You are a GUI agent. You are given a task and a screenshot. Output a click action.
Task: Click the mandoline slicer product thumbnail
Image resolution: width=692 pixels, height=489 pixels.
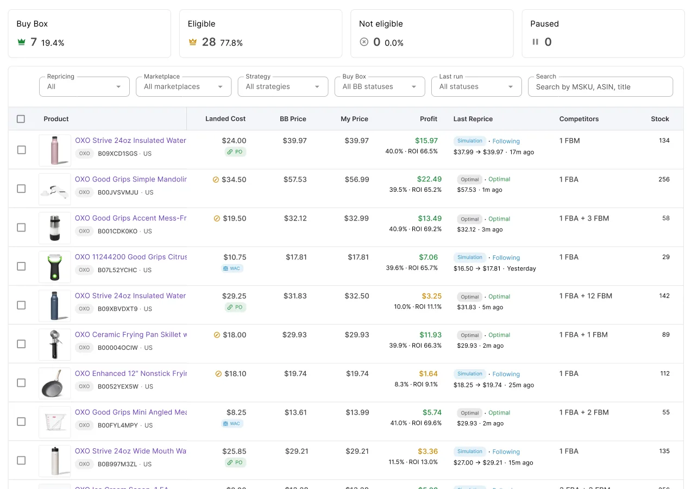tap(55, 189)
